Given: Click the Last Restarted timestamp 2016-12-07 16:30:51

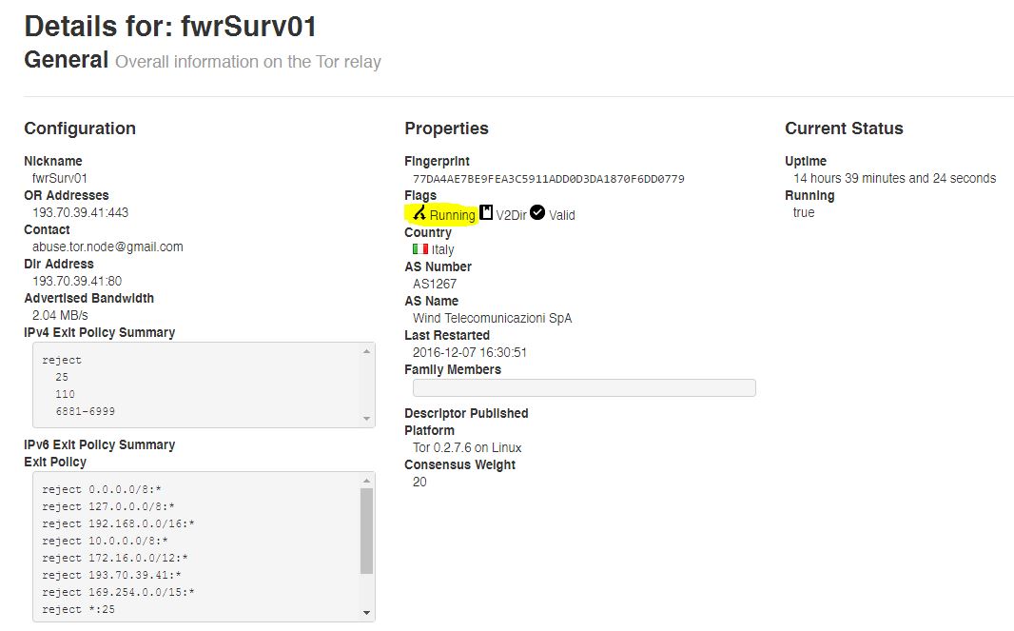Looking at the screenshot, I should point(470,352).
